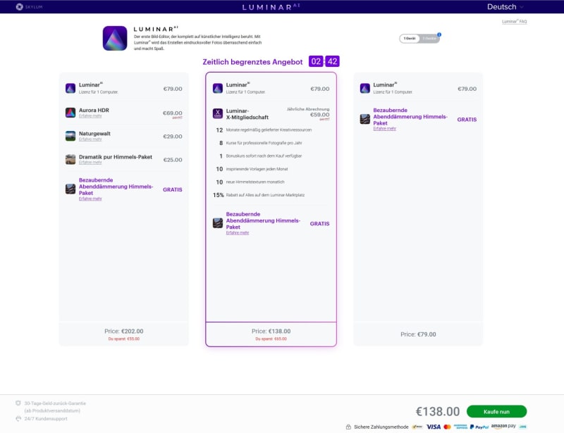Click sky pack icon in middle bundle card
Viewport: 564px width, 433px height.
click(x=218, y=223)
